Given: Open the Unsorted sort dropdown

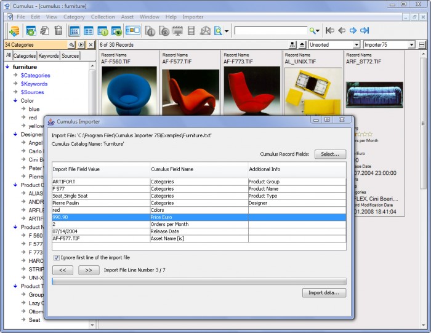Looking at the screenshot, I should (x=356, y=45).
